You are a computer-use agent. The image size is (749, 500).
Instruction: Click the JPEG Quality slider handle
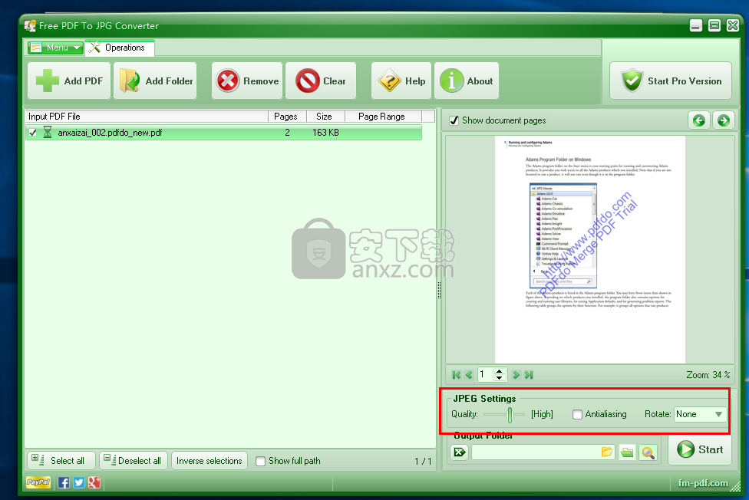click(510, 415)
